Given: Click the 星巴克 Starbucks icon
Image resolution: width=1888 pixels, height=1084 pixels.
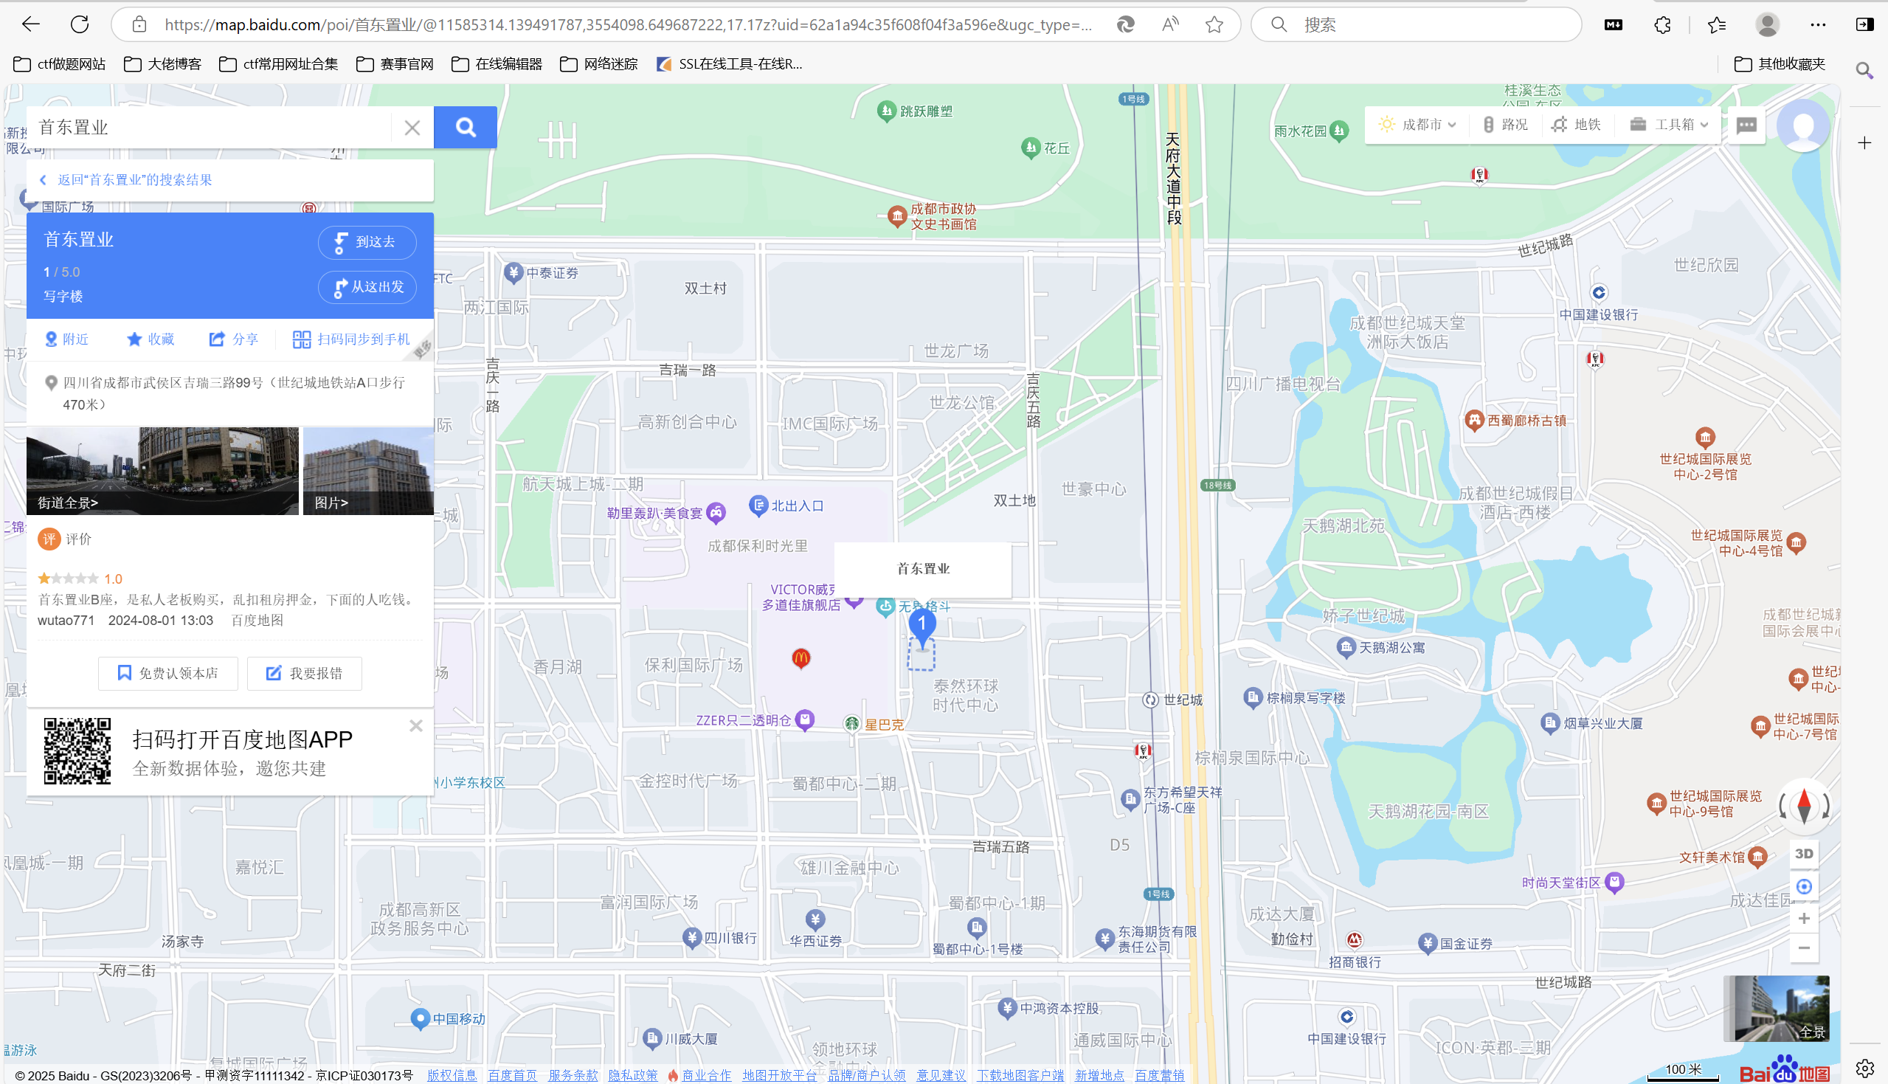Looking at the screenshot, I should point(851,724).
